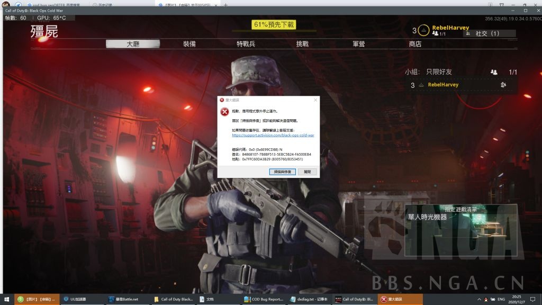Image resolution: width=542 pixels, height=305 pixels.
Task: Open the Social friends icon beside 社交
Action: tap(467, 34)
